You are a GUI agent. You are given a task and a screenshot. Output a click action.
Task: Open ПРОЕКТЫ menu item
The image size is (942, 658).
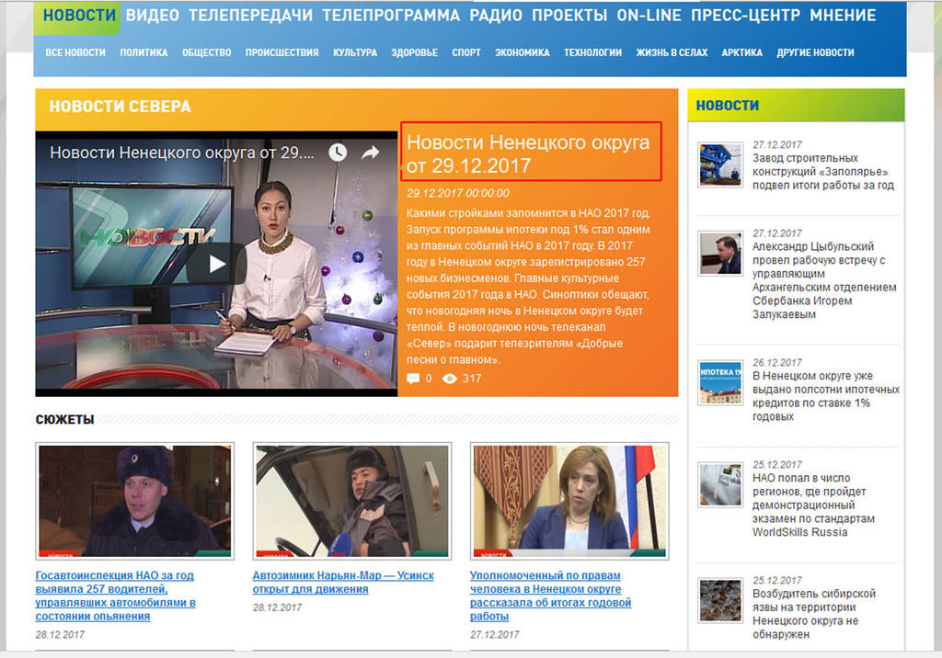[569, 15]
